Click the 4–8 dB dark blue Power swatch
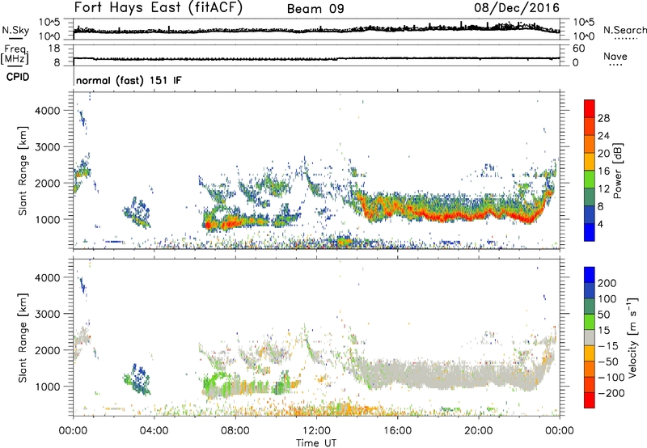Viewport: 647px width, 448px height. point(590,215)
